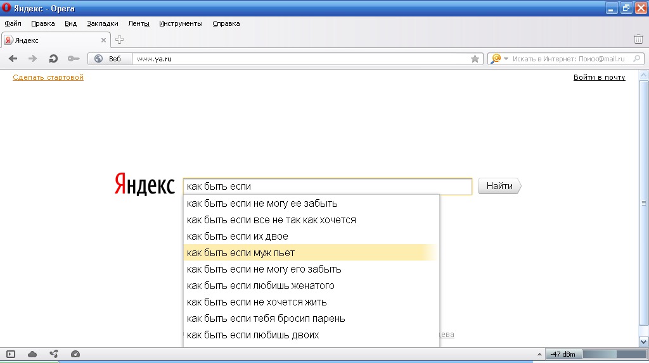The image size is (649, 363).
Task: Select suggestion 'тебя бросил парень'
Action: 311,318
